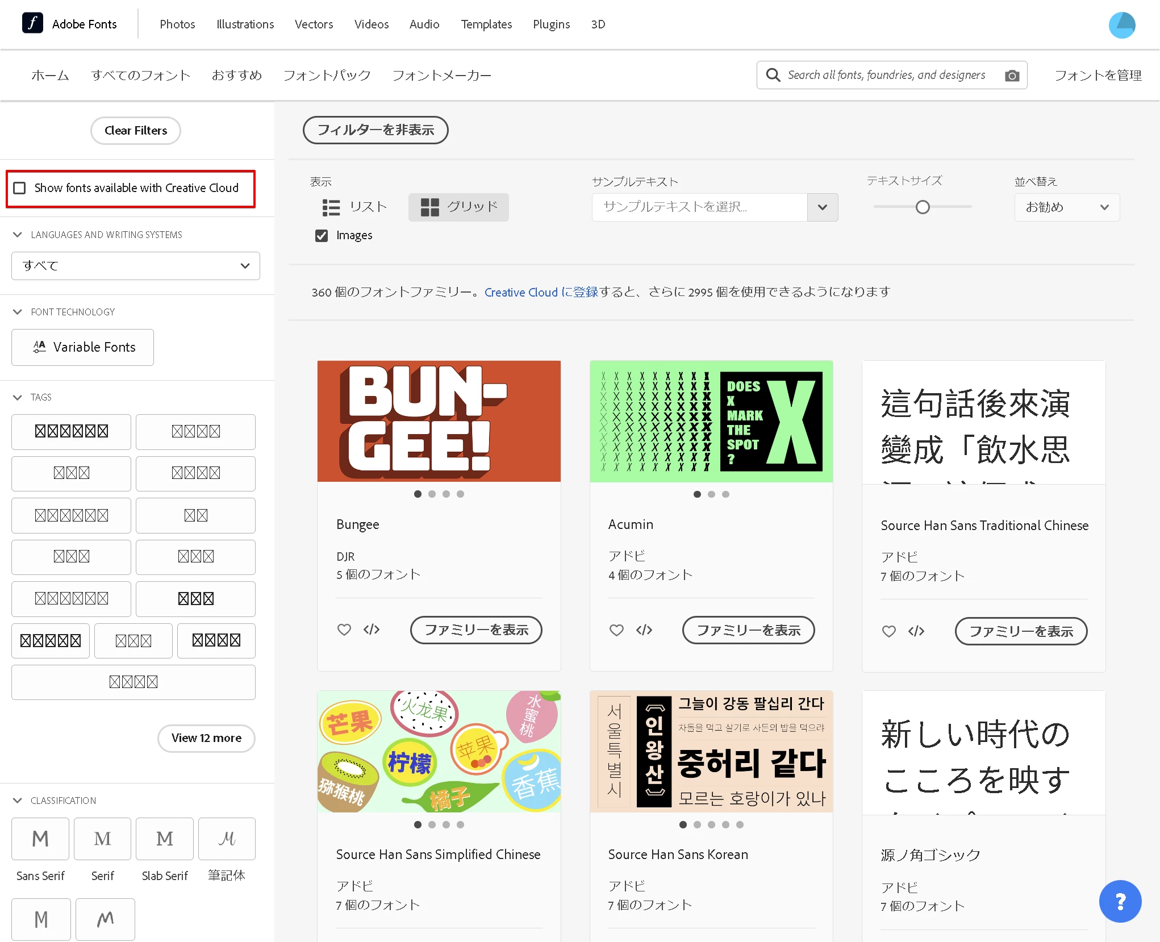Open 3D in top navigation

click(x=598, y=24)
